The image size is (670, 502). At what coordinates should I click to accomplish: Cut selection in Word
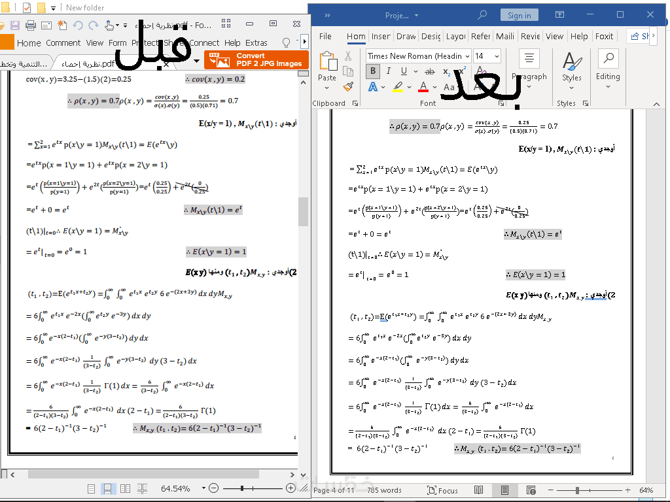click(348, 56)
